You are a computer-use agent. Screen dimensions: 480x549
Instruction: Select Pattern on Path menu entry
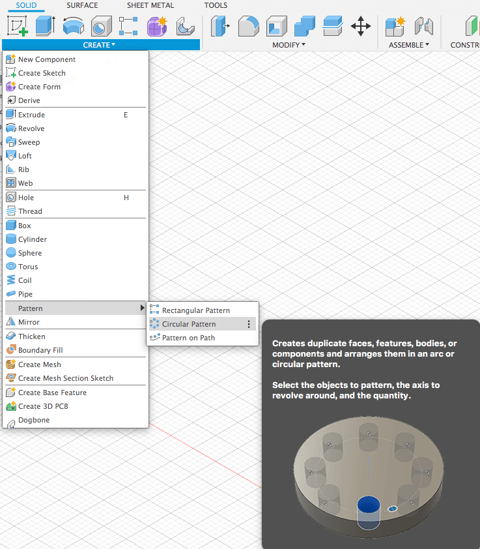pos(188,338)
